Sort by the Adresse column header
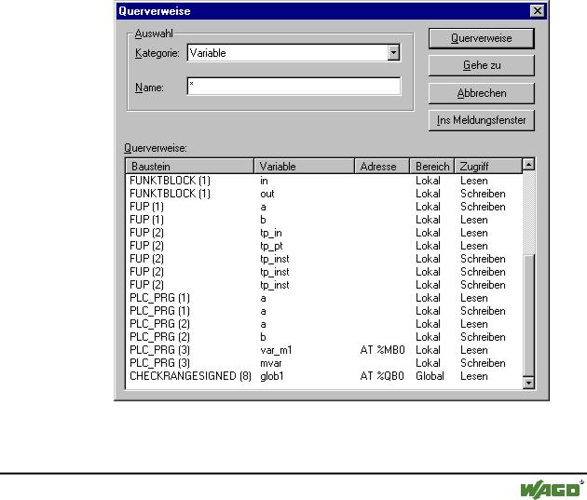Viewport: 587px width, 500px height. [x=382, y=167]
